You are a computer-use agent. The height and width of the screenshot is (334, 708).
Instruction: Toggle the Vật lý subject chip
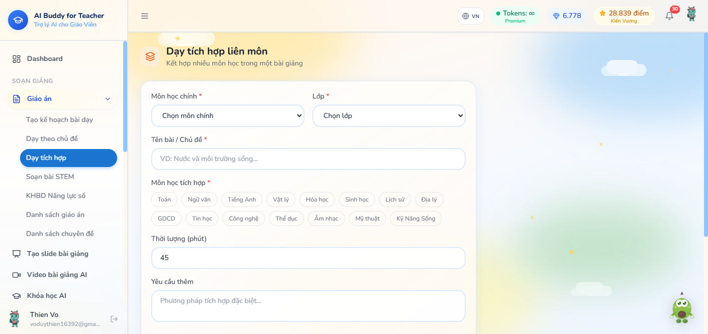[x=281, y=199]
